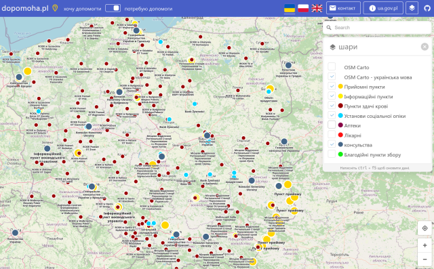This screenshot has height=269, width=434.
Task: Close the шари layers panel
Action: 425,47
